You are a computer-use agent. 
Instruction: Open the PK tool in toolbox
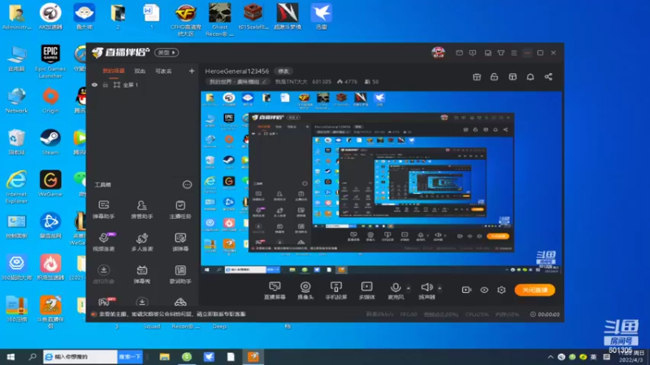(x=106, y=301)
